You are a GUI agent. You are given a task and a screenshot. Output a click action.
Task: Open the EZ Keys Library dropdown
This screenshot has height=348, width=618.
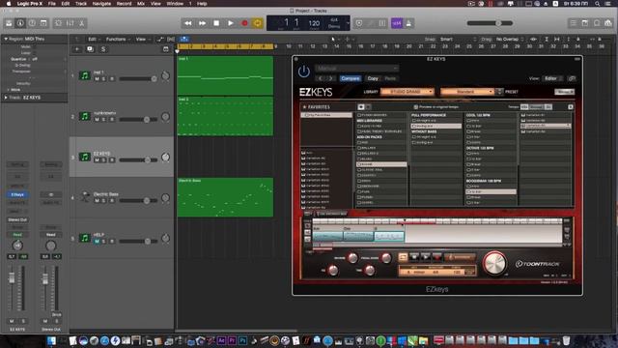pos(407,92)
